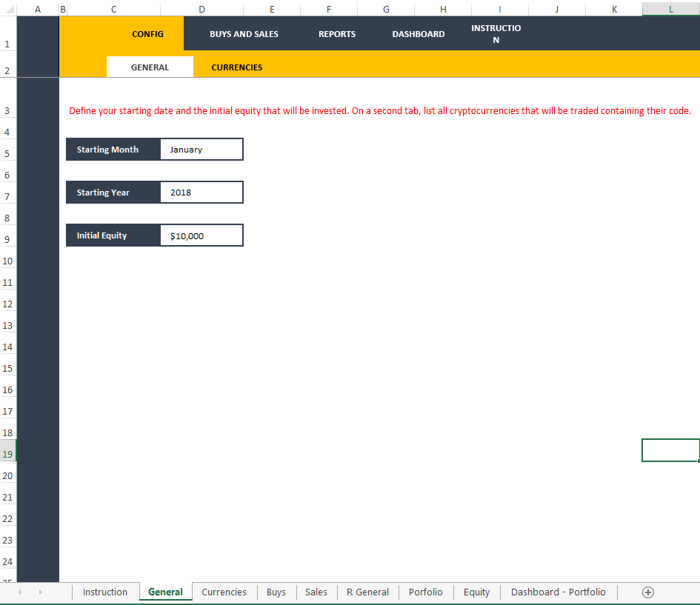This screenshot has height=605, width=700.
Task: Open the REPORTS navigation button
Action: [x=337, y=34]
